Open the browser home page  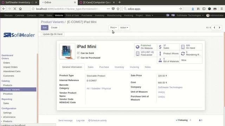20,9
